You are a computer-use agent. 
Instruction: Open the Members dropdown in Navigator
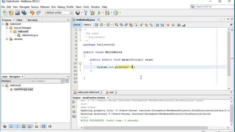coord(18,81)
